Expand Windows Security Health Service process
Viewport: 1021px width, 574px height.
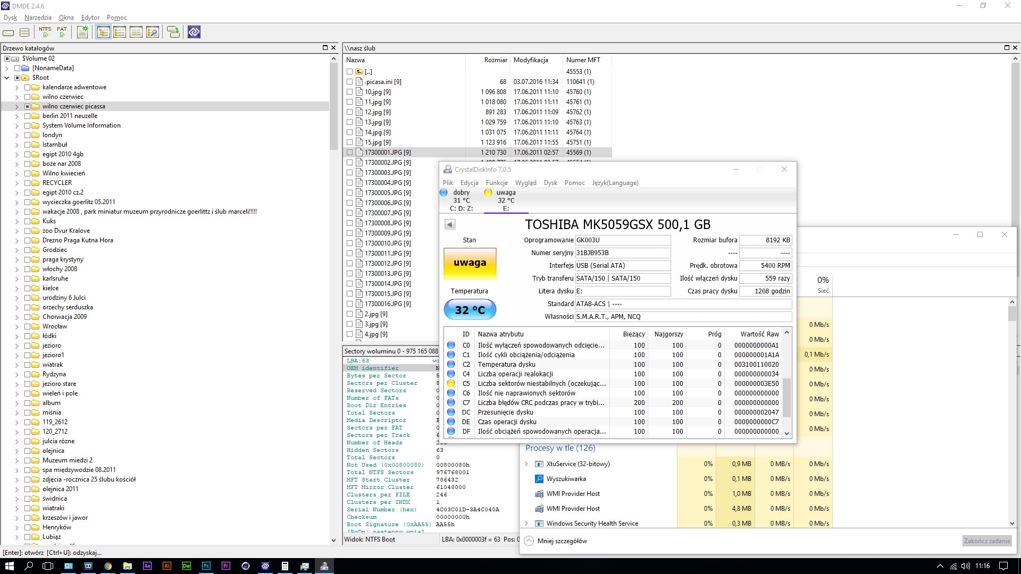526,524
